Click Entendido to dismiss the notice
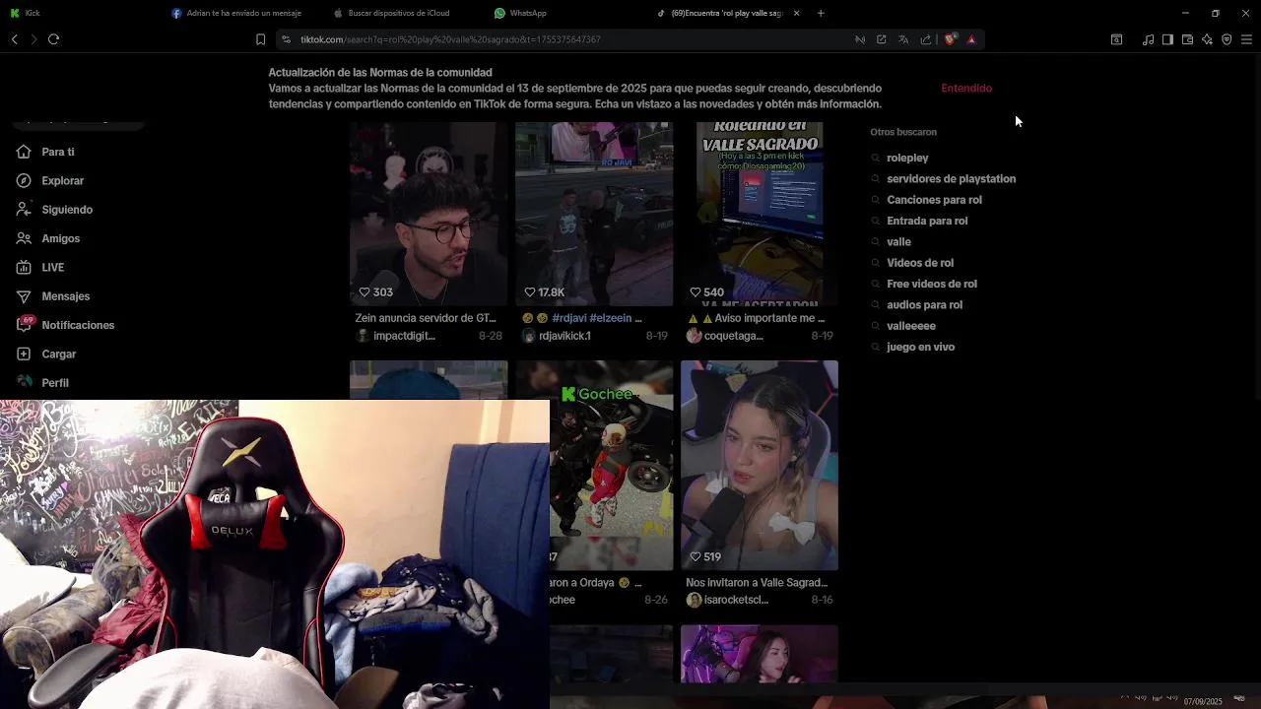The height and width of the screenshot is (709, 1261). pyautogui.click(x=966, y=89)
